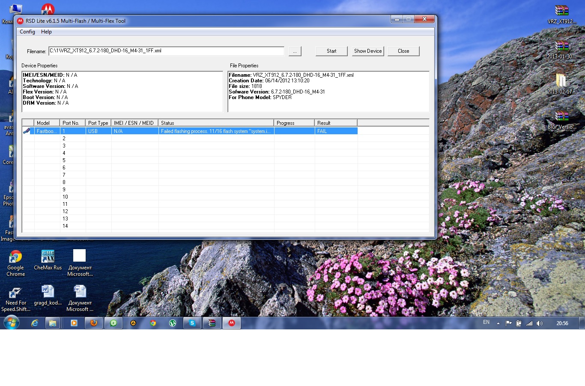Open Windows Explorer from taskbar
Image resolution: width=585 pixels, height=386 pixels.
click(53, 323)
